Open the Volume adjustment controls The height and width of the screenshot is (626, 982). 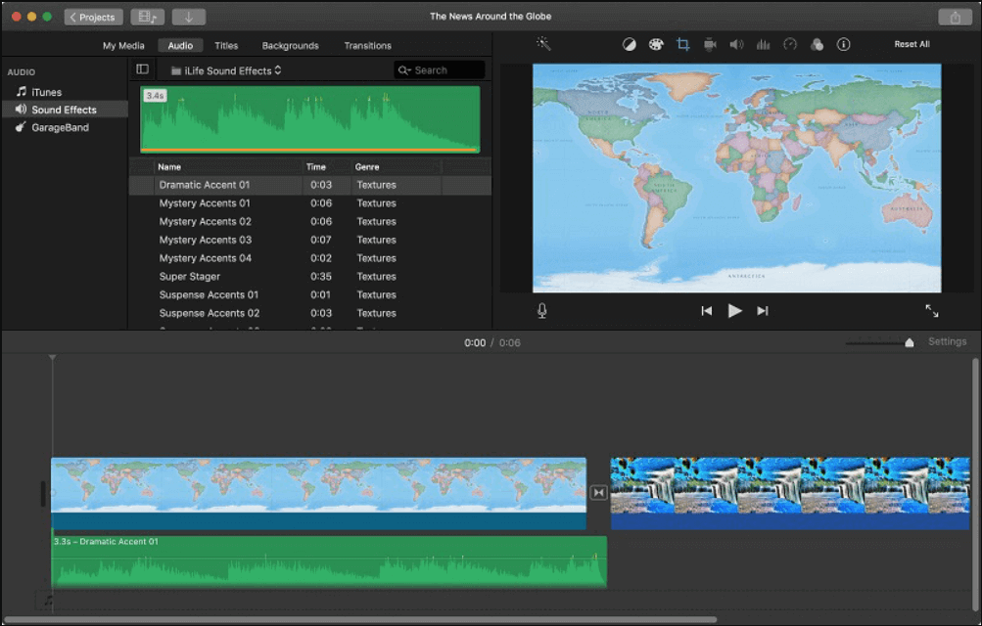[736, 44]
